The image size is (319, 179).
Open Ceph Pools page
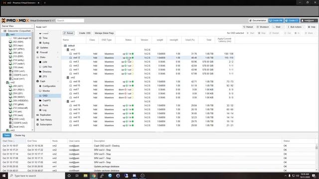click(45, 105)
